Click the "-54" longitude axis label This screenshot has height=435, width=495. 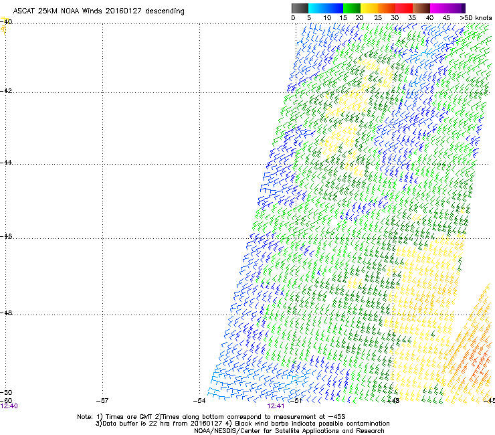199,401
